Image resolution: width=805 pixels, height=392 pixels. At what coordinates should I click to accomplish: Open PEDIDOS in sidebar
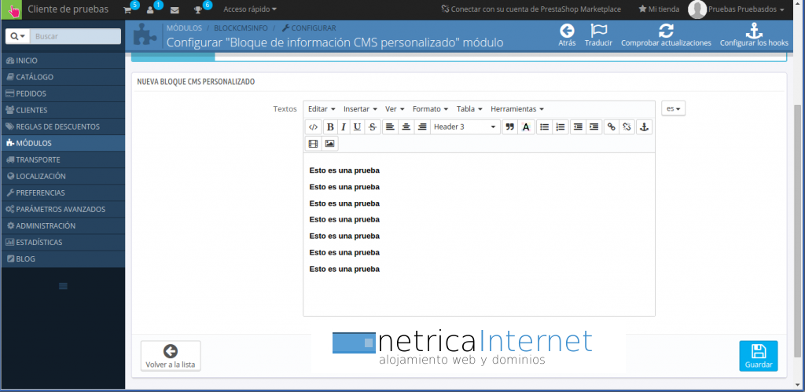click(x=63, y=93)
